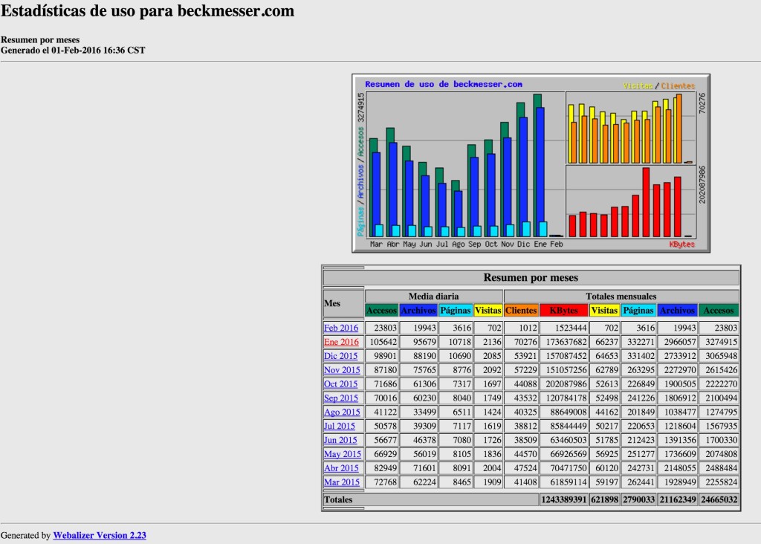Click the red KBytes column header
The width and height of the screenshot is (761, 544).
(563, 311)
